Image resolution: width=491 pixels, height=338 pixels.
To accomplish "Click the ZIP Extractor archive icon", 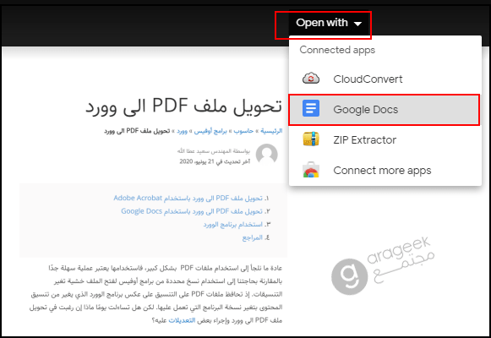I will click(x=311, y=139).
